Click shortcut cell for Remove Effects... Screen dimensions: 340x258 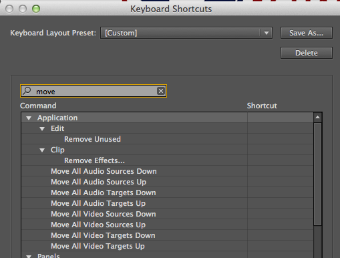281,160
